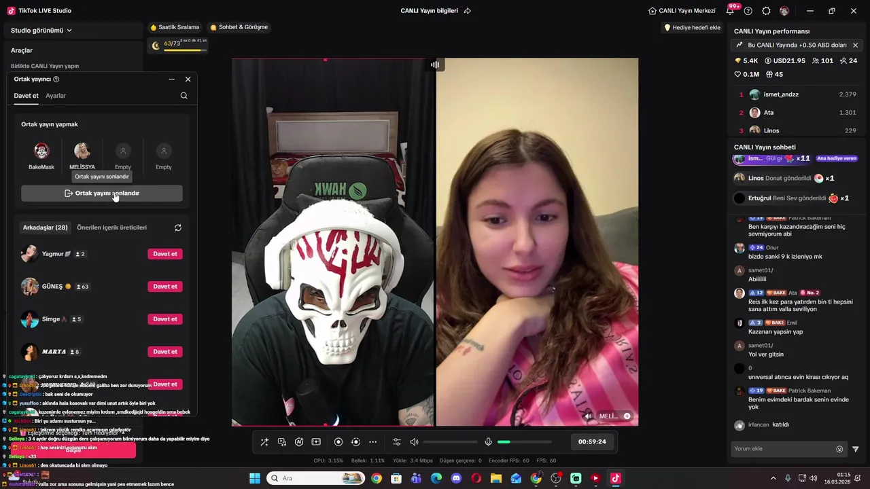Open Ortak yayıncı help icon
870x489 pixels.
[x=56, y=79]
